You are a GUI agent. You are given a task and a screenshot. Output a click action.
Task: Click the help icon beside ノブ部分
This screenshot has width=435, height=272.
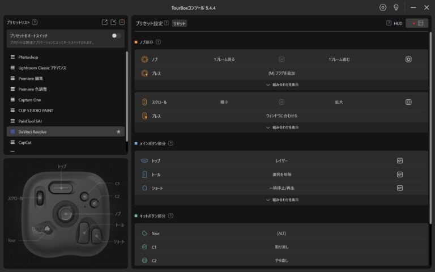(158, 42)
